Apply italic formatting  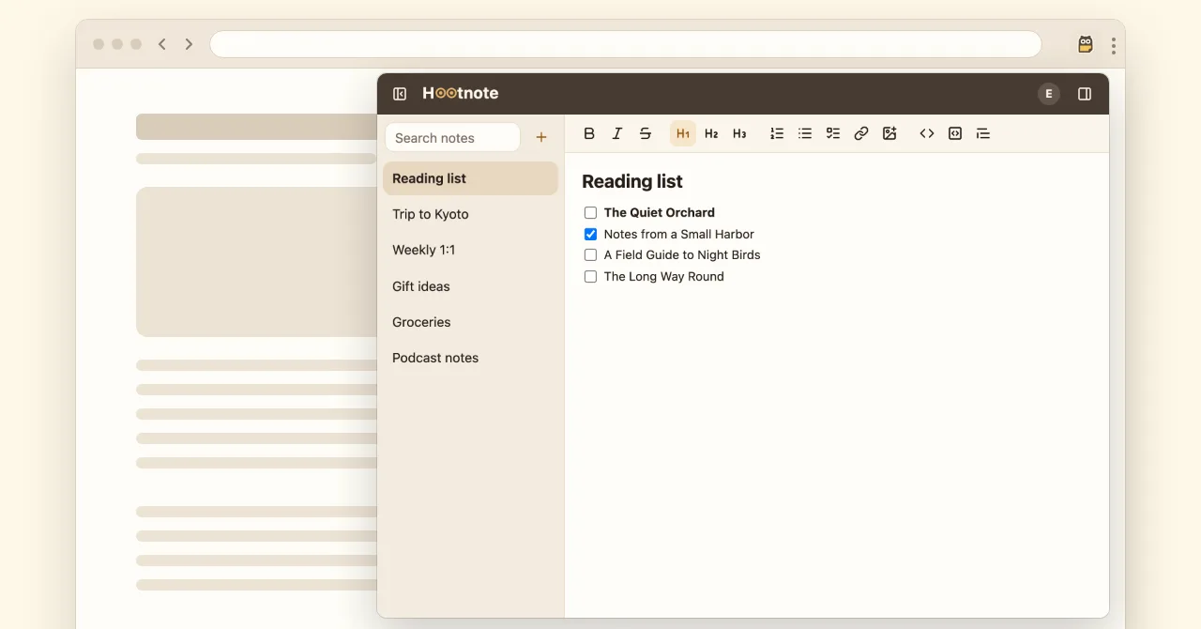[x=617, y=133]
